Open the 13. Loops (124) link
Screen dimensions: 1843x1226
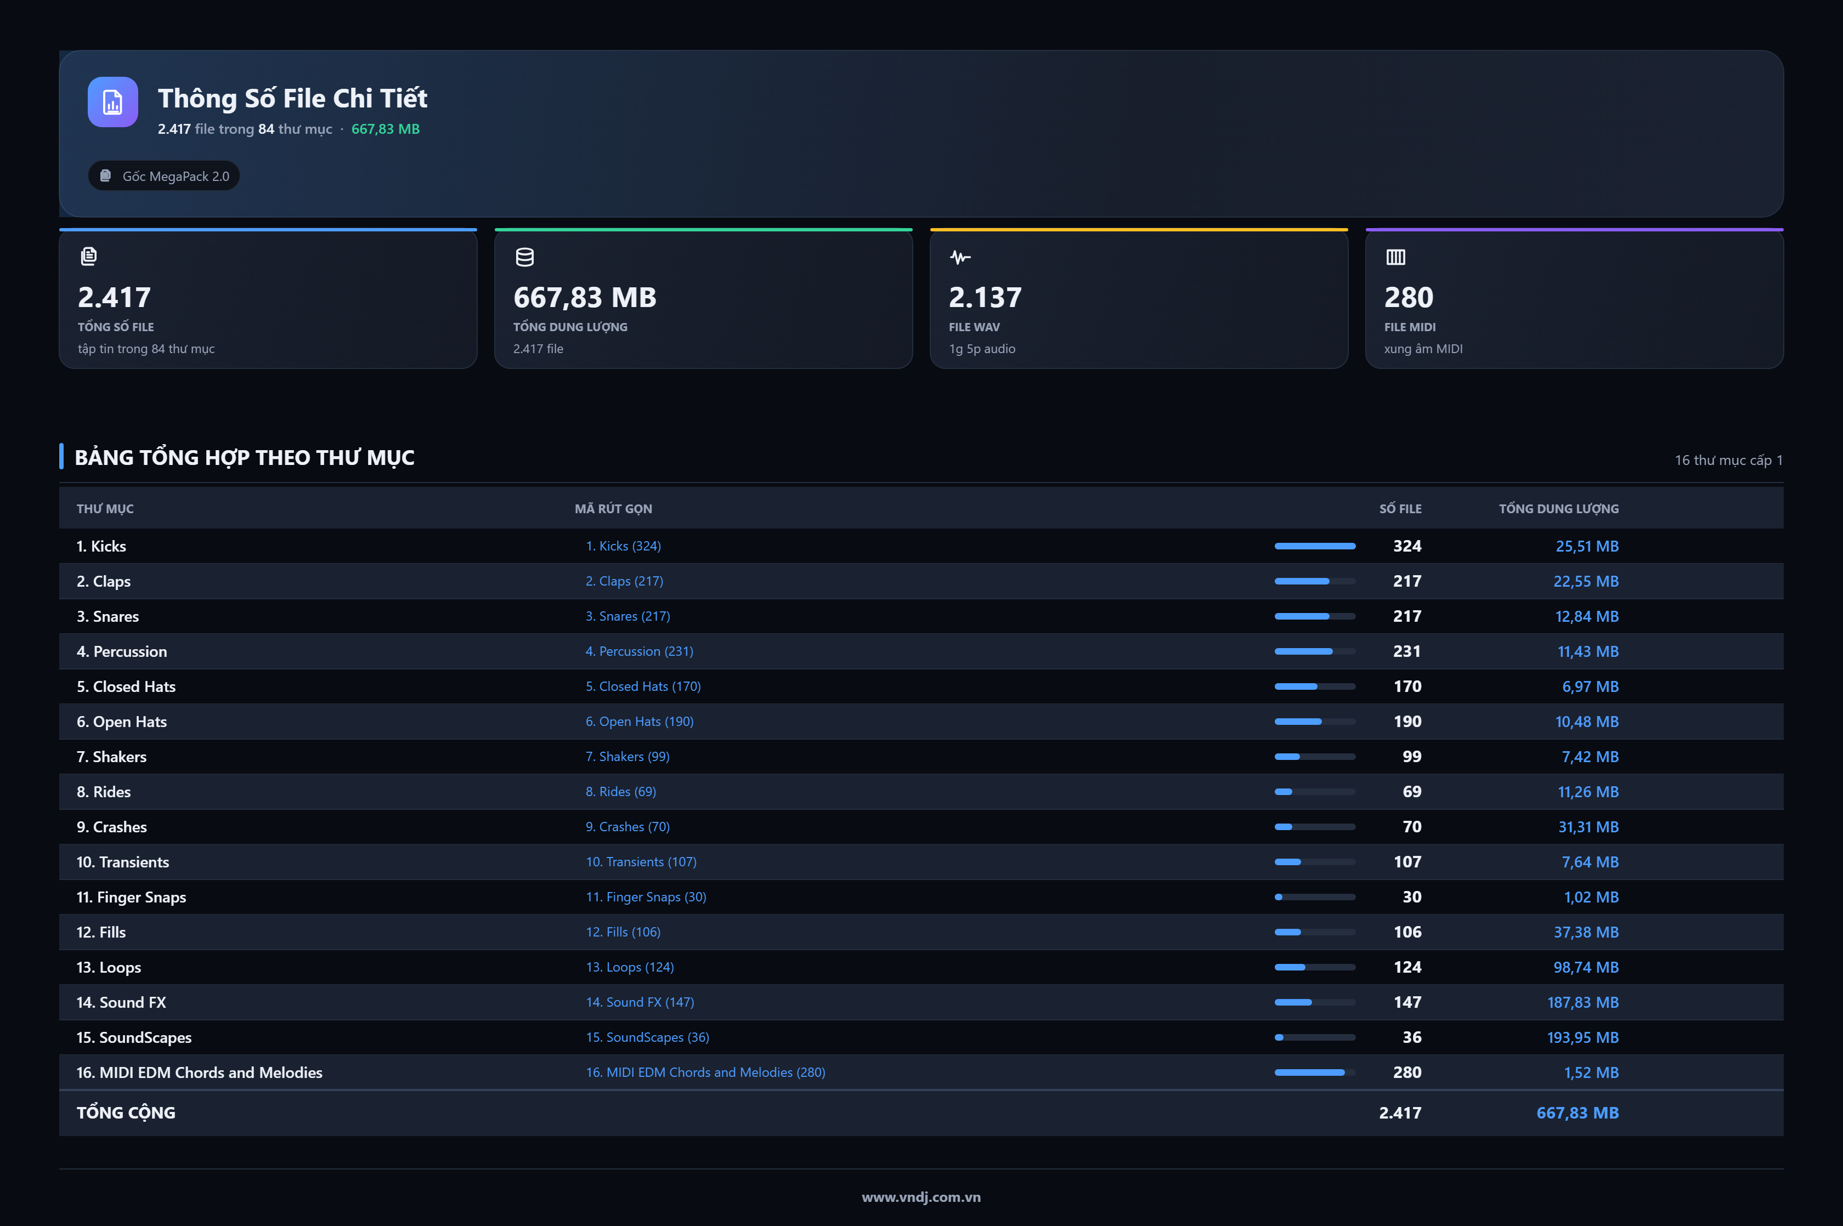(630, 967)
